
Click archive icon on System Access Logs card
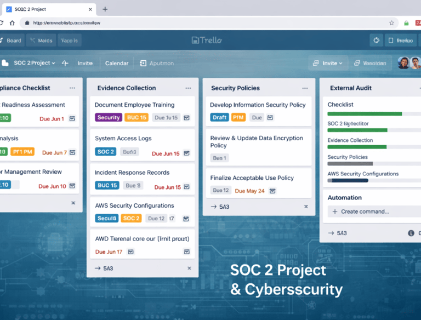(x=186, y=153)
